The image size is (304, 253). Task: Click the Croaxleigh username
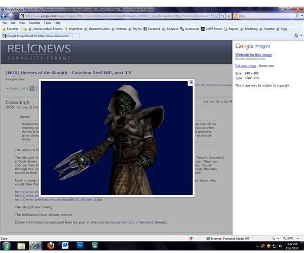(x=17, y=102)
